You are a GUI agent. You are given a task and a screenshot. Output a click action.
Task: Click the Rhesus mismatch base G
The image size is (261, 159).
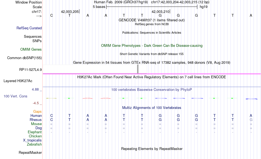tap(251, 120)
